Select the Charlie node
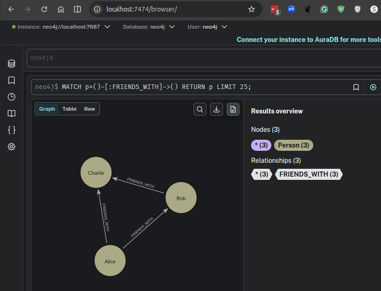The height and width of the screenshot is (291, 381). pyautogui.click(x=96, y=172)
